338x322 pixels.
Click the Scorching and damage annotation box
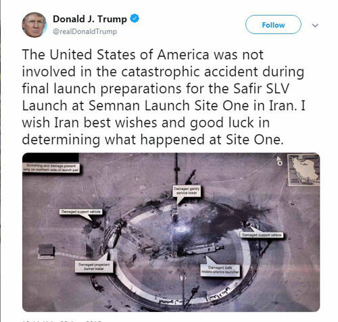51,167
